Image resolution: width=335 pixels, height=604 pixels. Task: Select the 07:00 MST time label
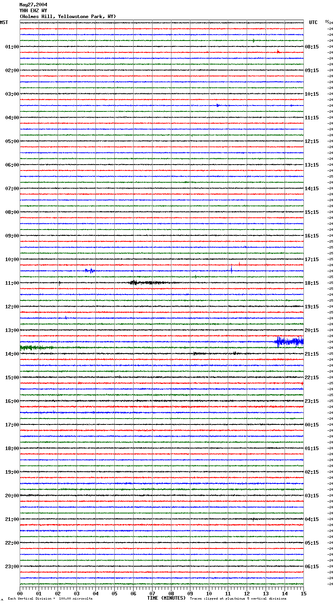(x=12, y=189)
